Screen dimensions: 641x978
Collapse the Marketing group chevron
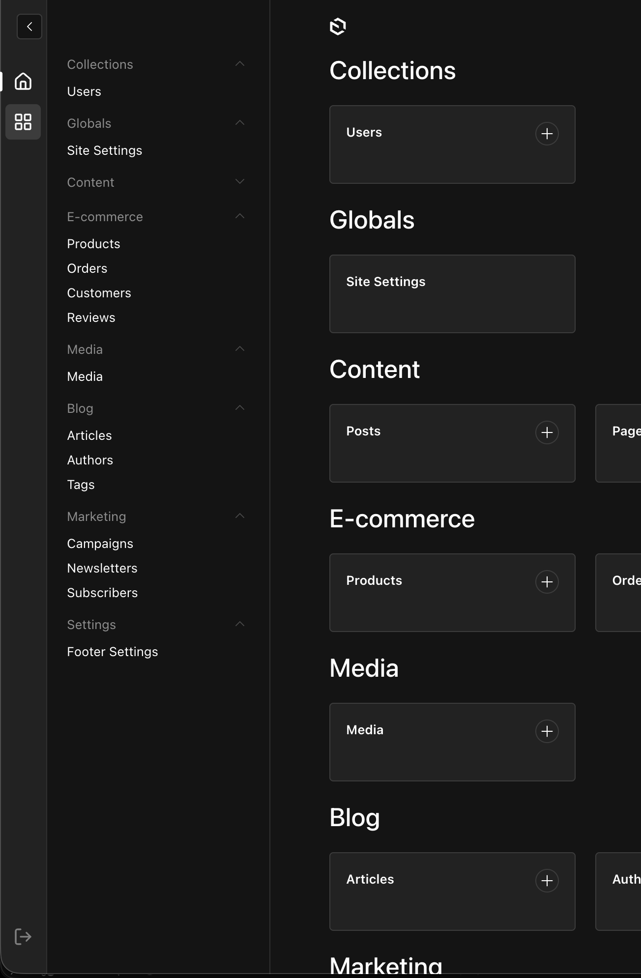click(240, 516)
